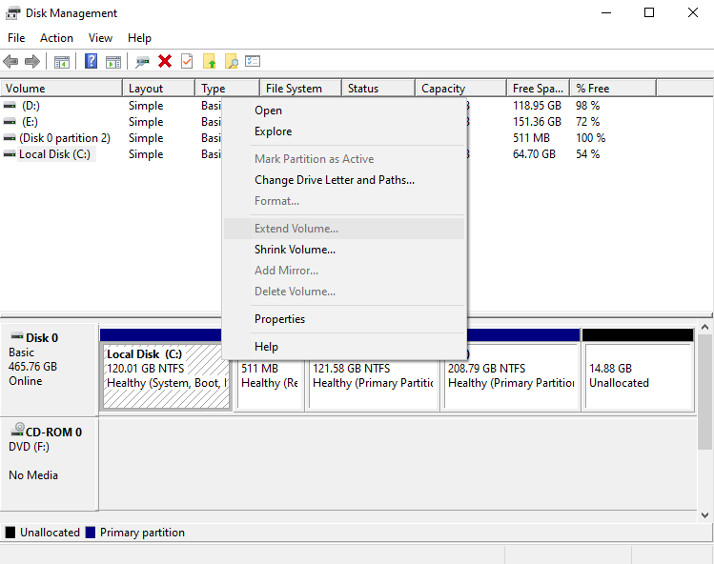Open the Action menu
Screen dimensions: 714x564
(x=56, y=38)
